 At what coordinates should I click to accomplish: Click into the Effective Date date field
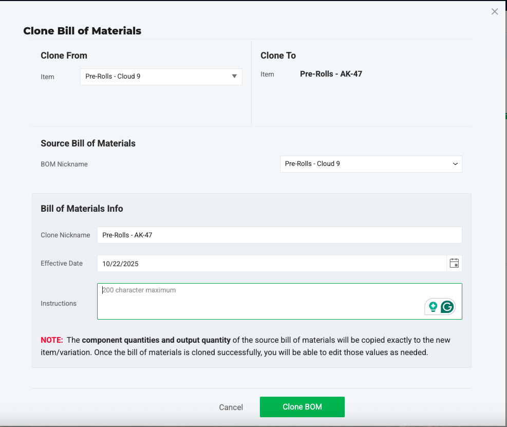point(271,264)
